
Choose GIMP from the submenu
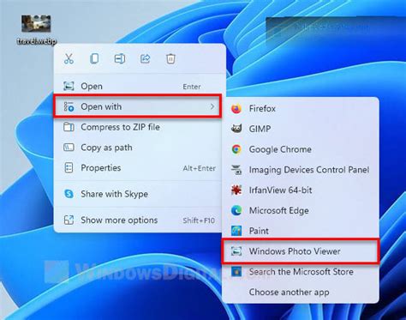tap(301, 129)
